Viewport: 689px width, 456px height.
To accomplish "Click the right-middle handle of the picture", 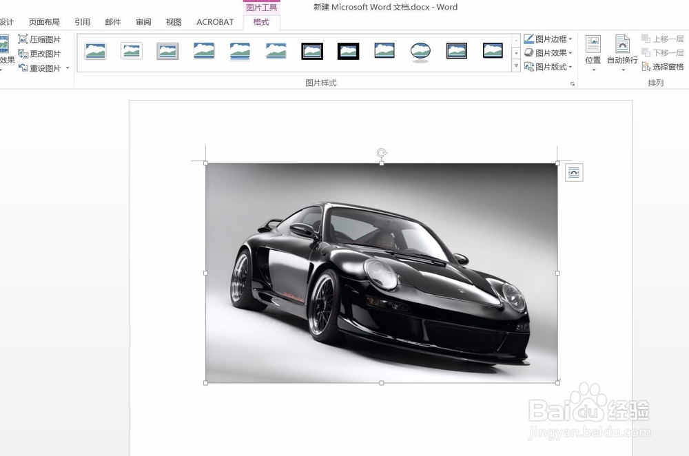I will pos(557,273).
